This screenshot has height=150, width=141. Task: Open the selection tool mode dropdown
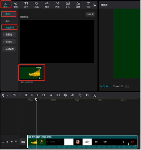point(7,95)
